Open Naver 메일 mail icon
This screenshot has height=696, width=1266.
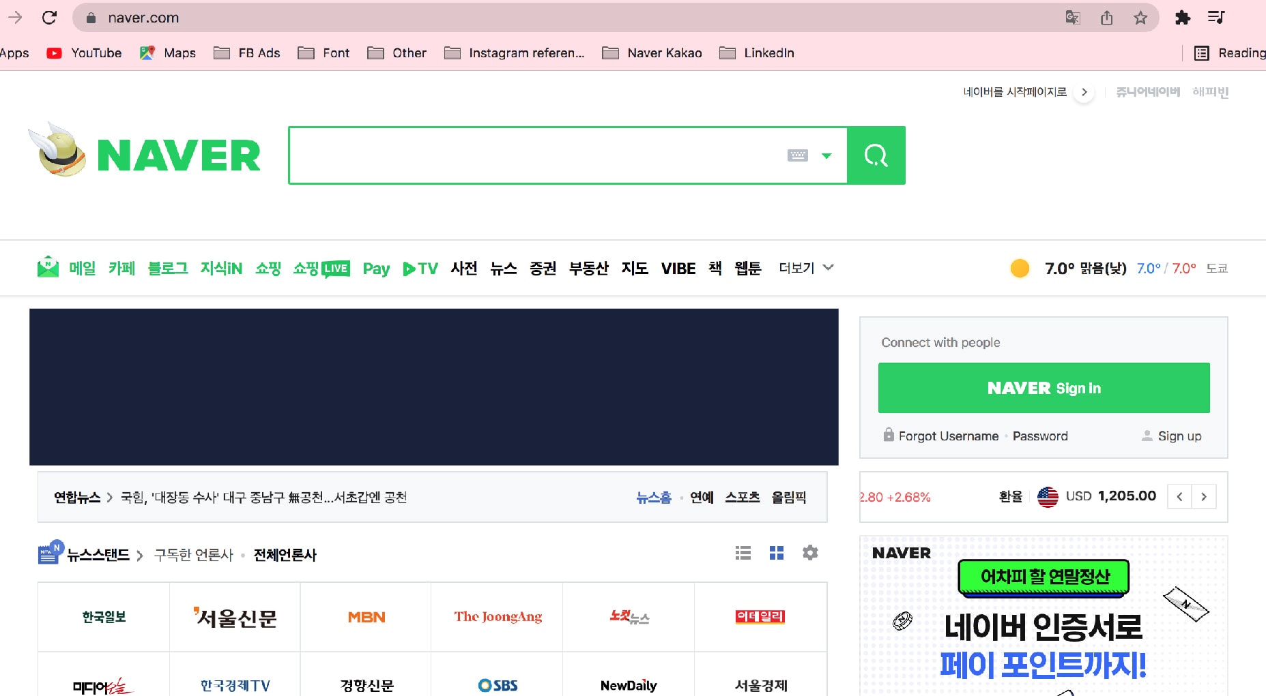(x=48, y=267)
